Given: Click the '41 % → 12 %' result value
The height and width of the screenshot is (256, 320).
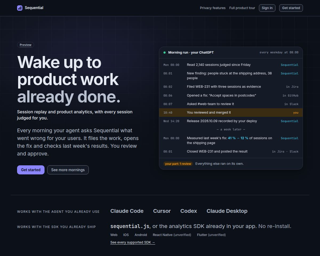Looking at the screenshot, I should coord(238,138).
